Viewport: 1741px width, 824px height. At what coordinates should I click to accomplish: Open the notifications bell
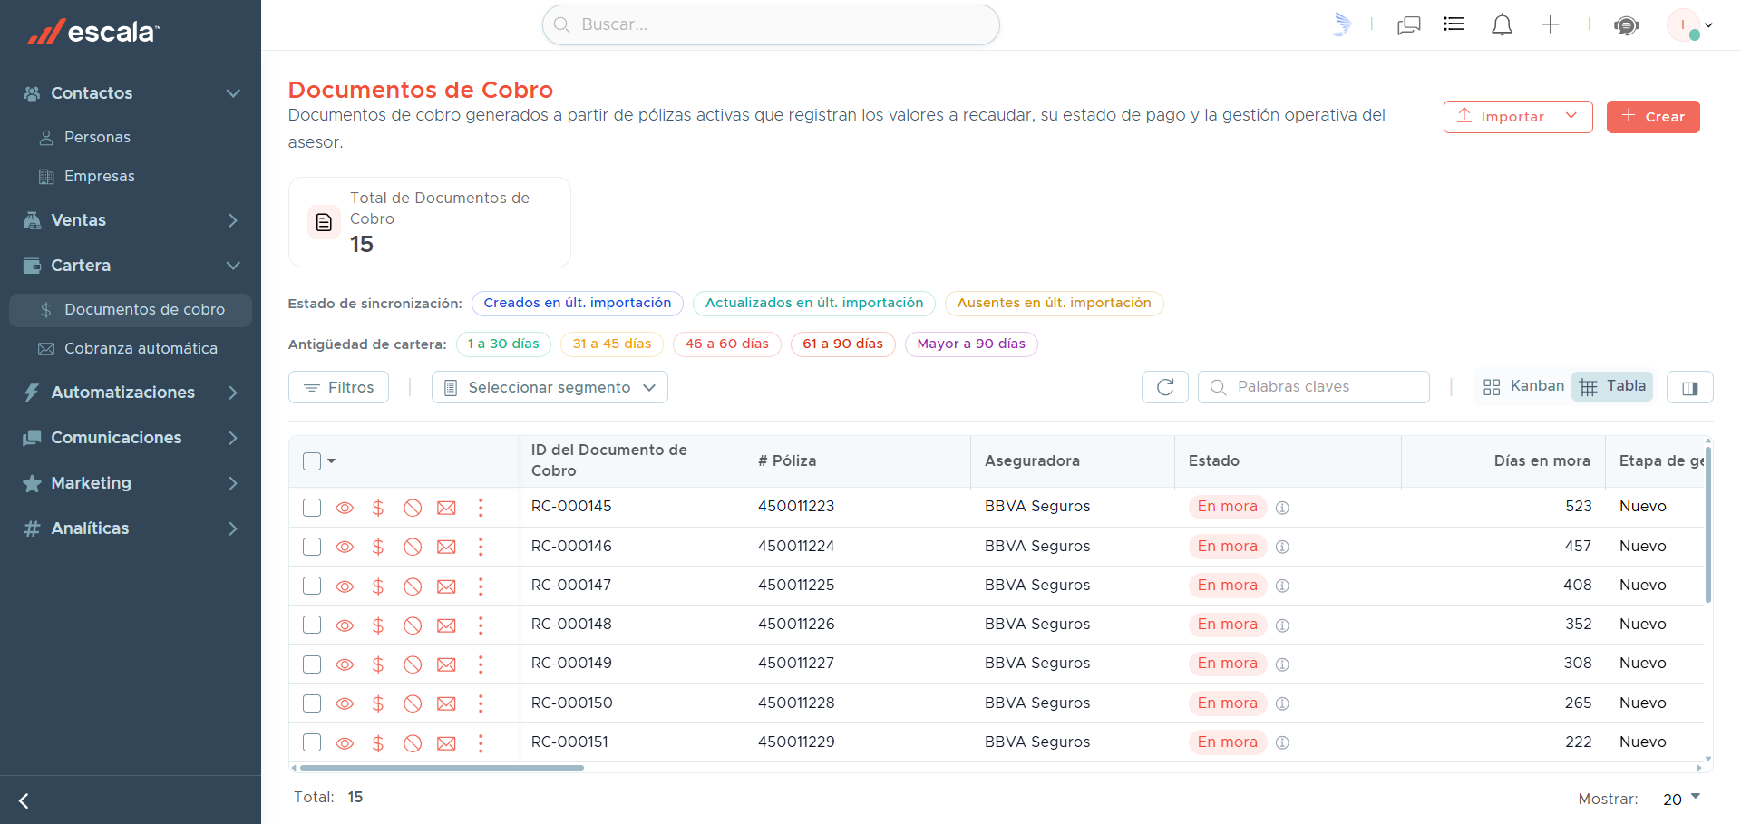click(1502, 25)
